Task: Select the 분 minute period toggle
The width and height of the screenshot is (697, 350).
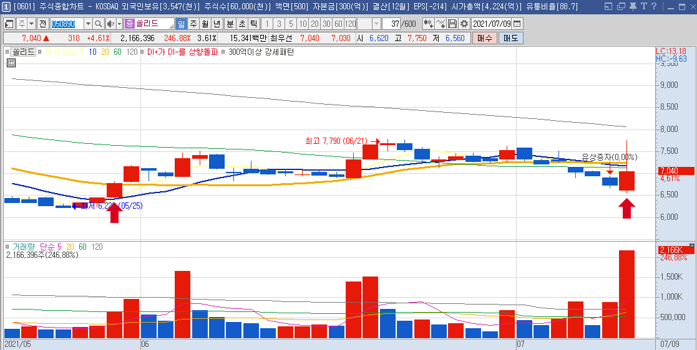Action: click(230, 24)
